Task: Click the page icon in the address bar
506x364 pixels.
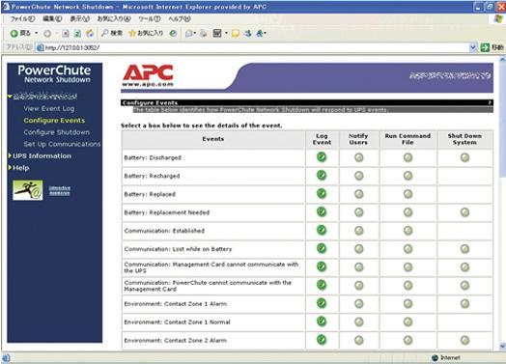Action: pos(40,47)
